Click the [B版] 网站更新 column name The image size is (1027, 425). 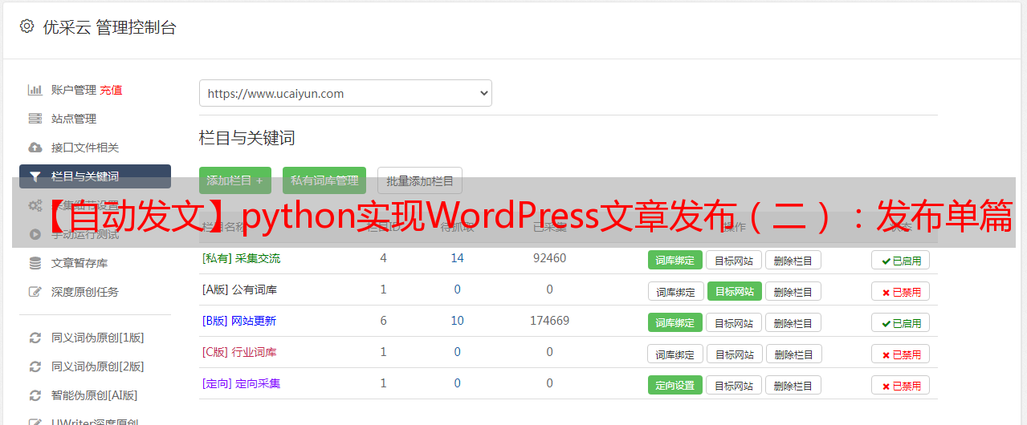click(239, 321)
